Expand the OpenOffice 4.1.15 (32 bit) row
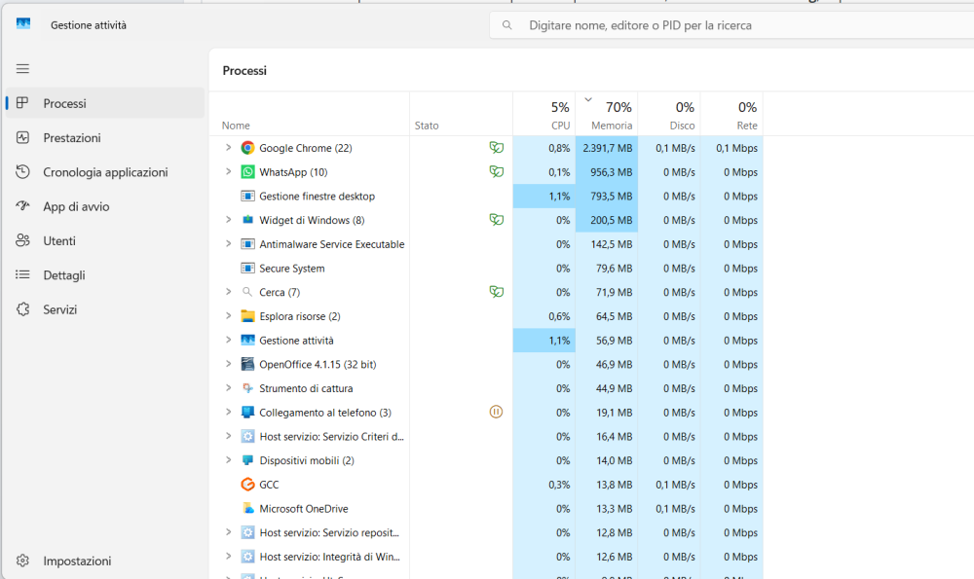Viewport: 974px width, 579px height. (228, 364)
